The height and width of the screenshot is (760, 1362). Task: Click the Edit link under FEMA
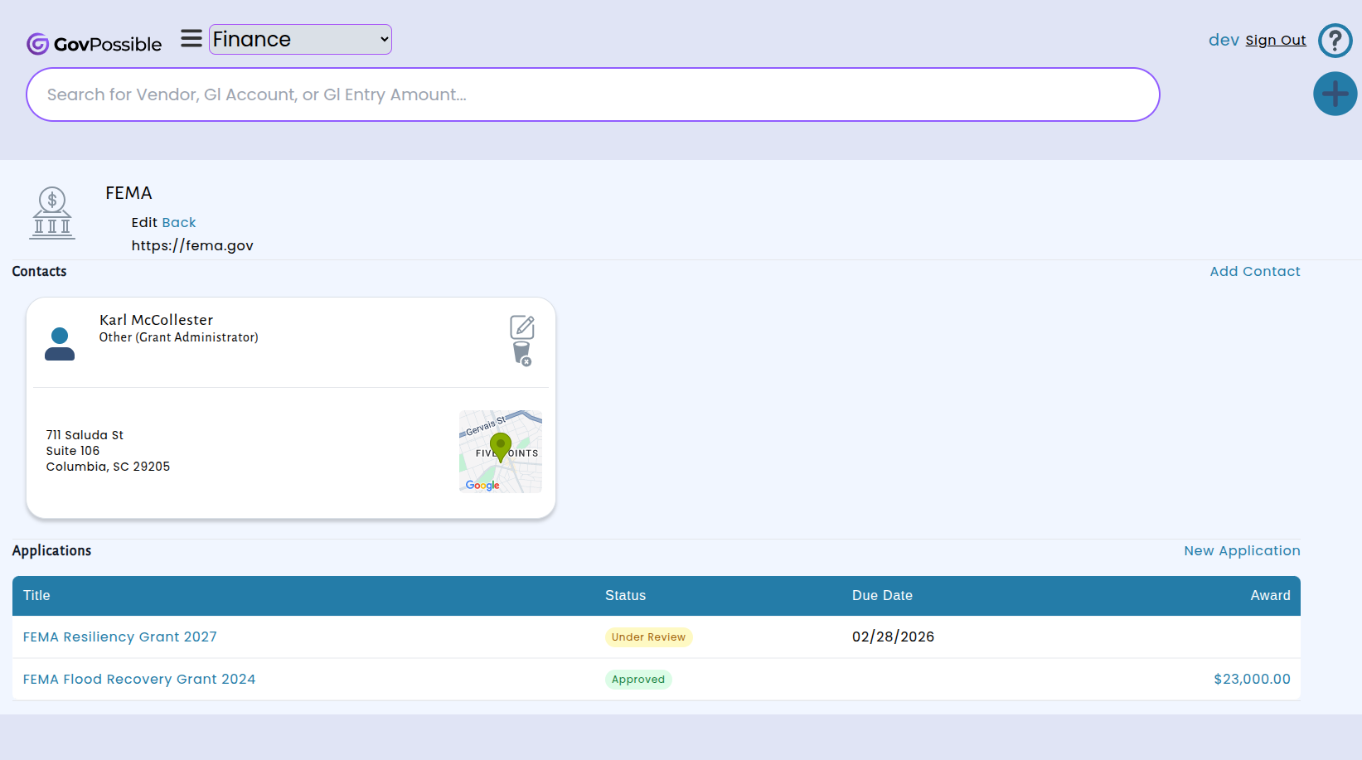click(144, 222)
